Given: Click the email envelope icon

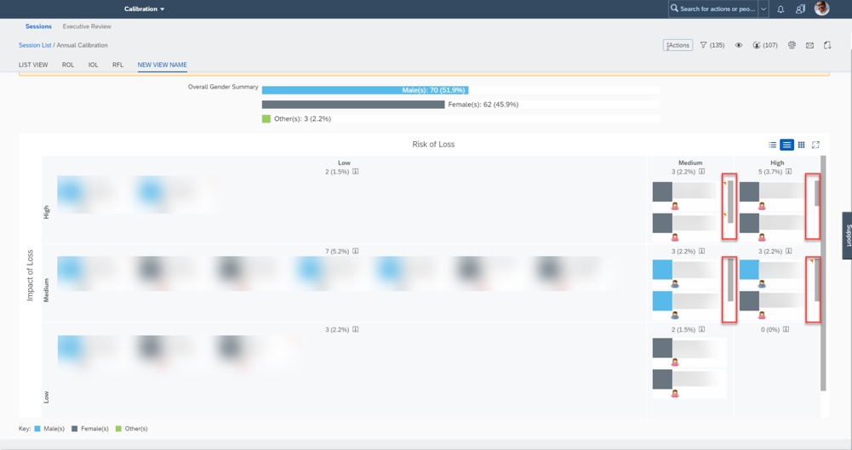Looking at the screenshot, I should point(809,45).
